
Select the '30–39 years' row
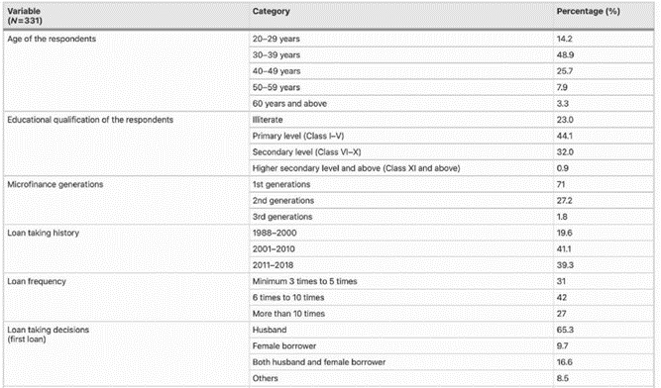pos(452,55)
